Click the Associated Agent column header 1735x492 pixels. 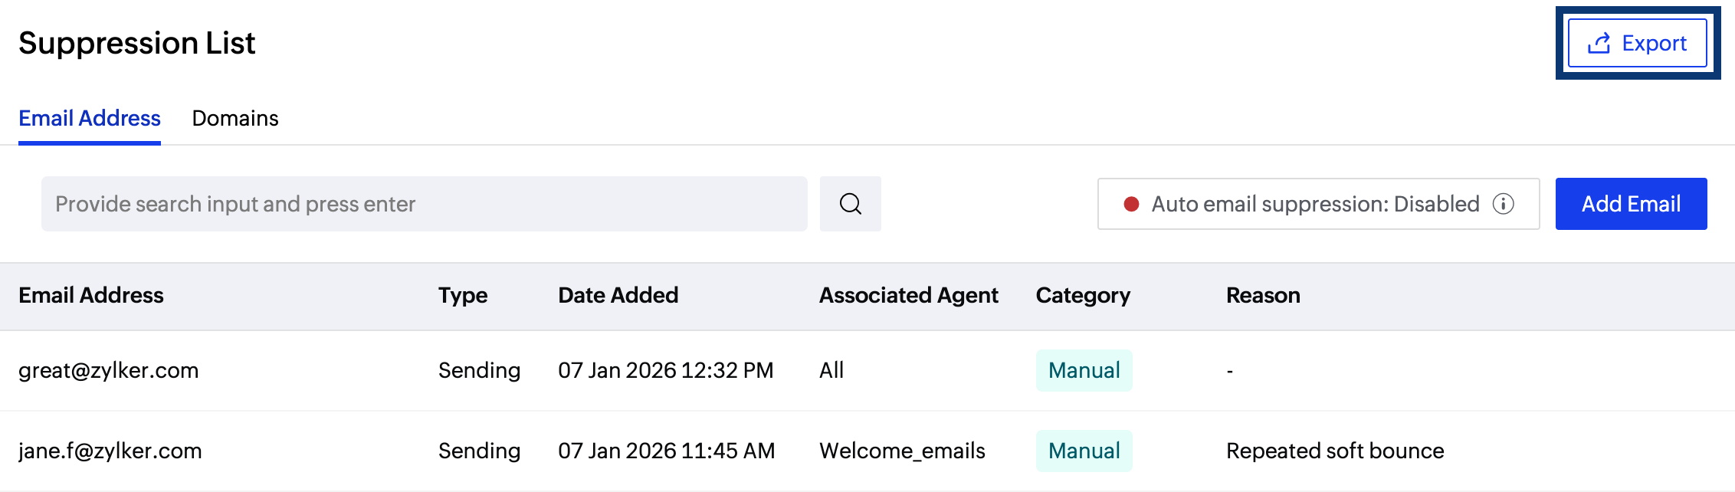pos(908,295)
